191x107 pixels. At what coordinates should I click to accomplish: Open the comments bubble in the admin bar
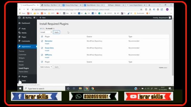point(35,18)
